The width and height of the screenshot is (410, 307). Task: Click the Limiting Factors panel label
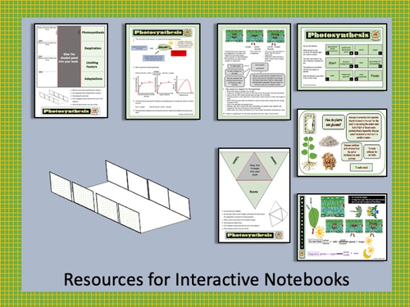(x=93, y=65)
